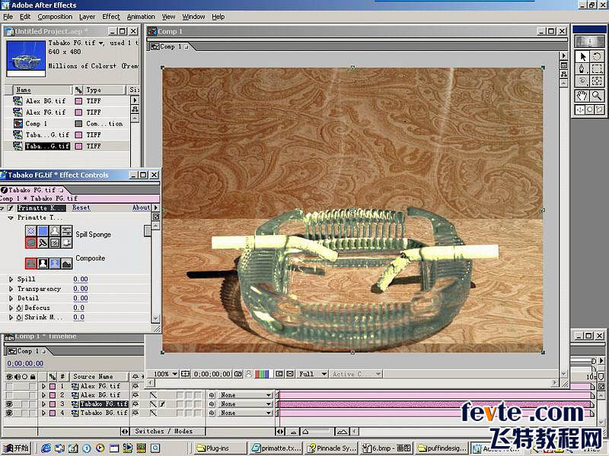Take a snapshot with the camera icon
Screen dimensions: 609x456
tap(238, 374)
